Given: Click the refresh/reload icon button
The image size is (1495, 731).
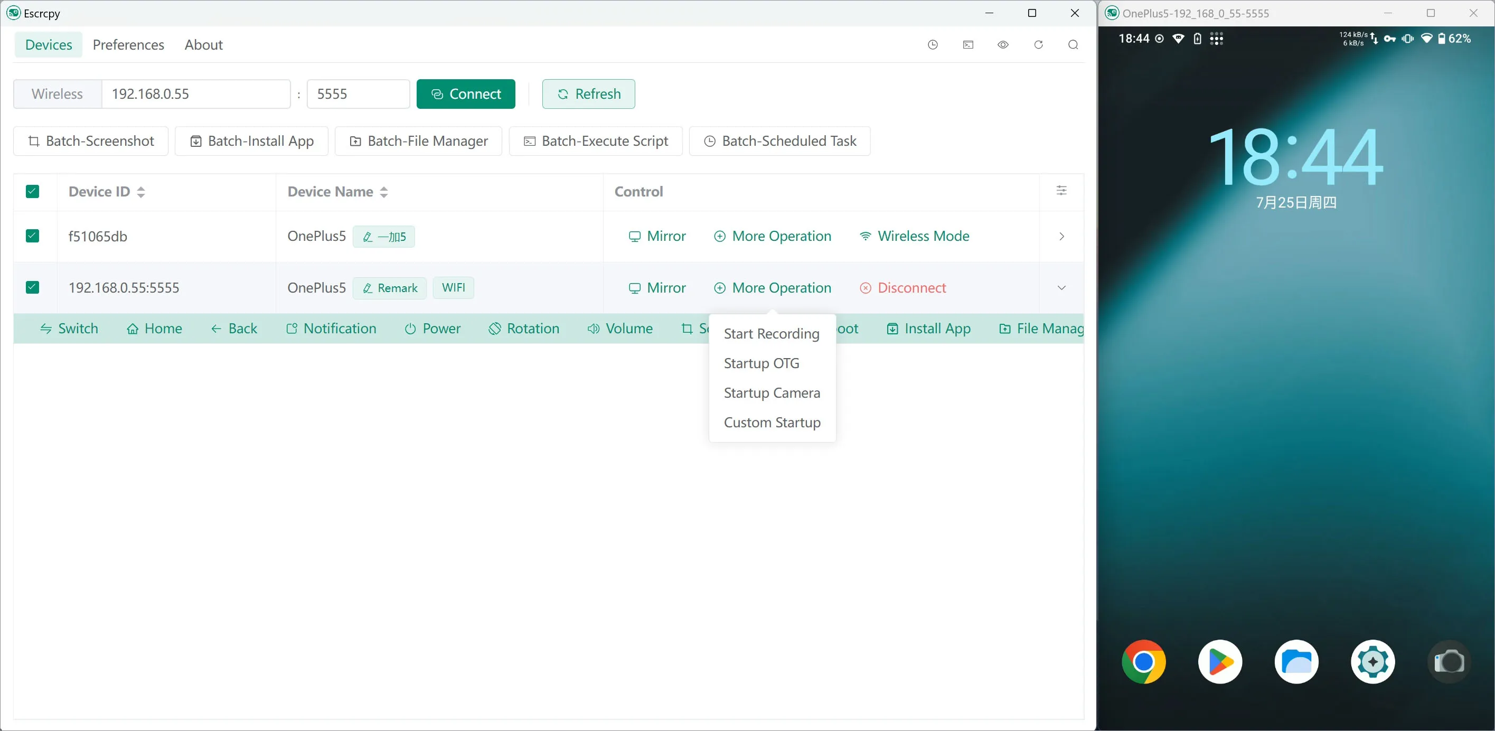Looking at the screenshot, I should (x=1038, y=44).
